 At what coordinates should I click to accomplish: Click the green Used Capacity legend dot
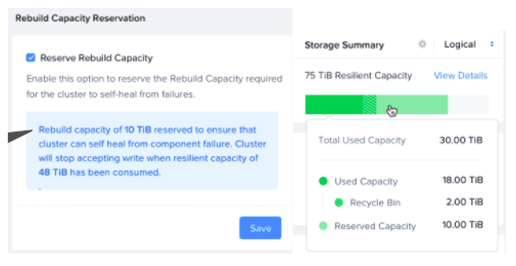323,181
